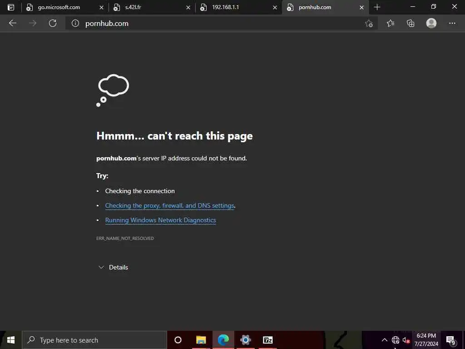Open 7-Zip from the taskbar
465x349 pixels.
tap(268, 340)
